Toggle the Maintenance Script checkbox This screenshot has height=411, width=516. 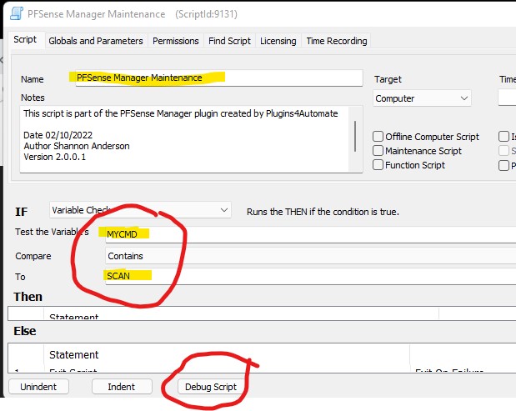(378, 151)
